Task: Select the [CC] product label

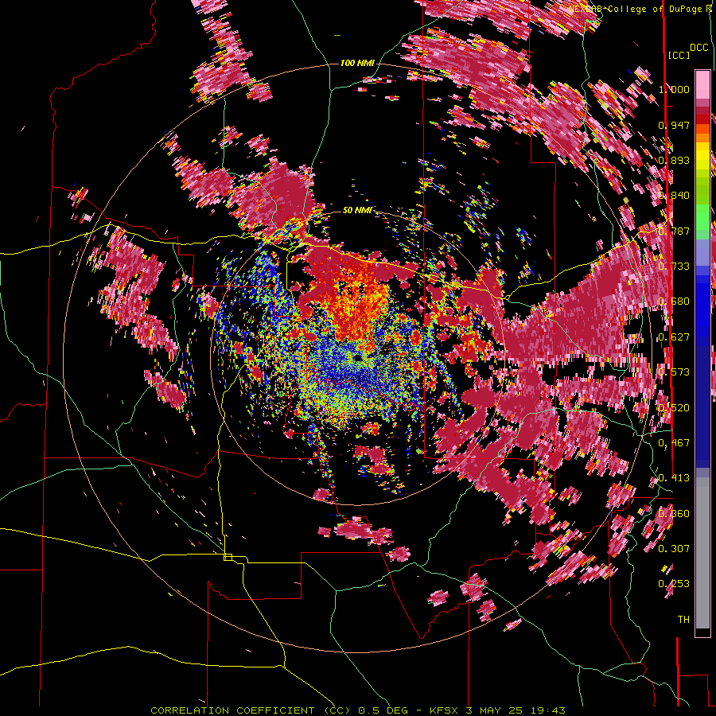Action: pyautogui.click(x=679, y=55)
